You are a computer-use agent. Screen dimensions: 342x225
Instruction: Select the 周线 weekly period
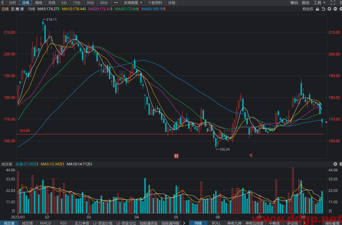pos(39,3)
